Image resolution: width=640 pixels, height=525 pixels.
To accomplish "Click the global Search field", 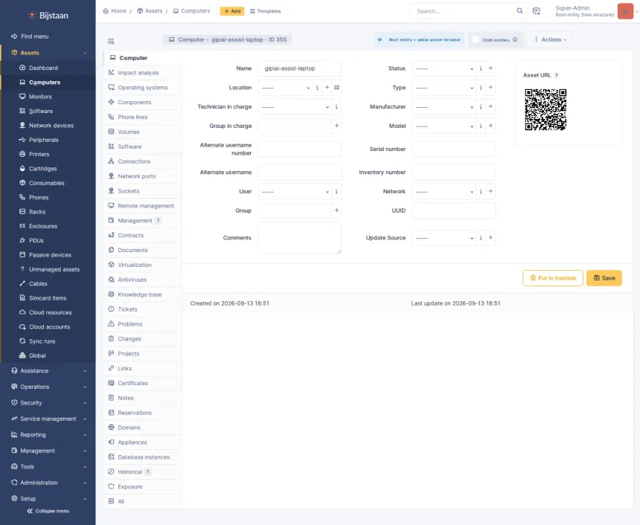I will [464, 11].
